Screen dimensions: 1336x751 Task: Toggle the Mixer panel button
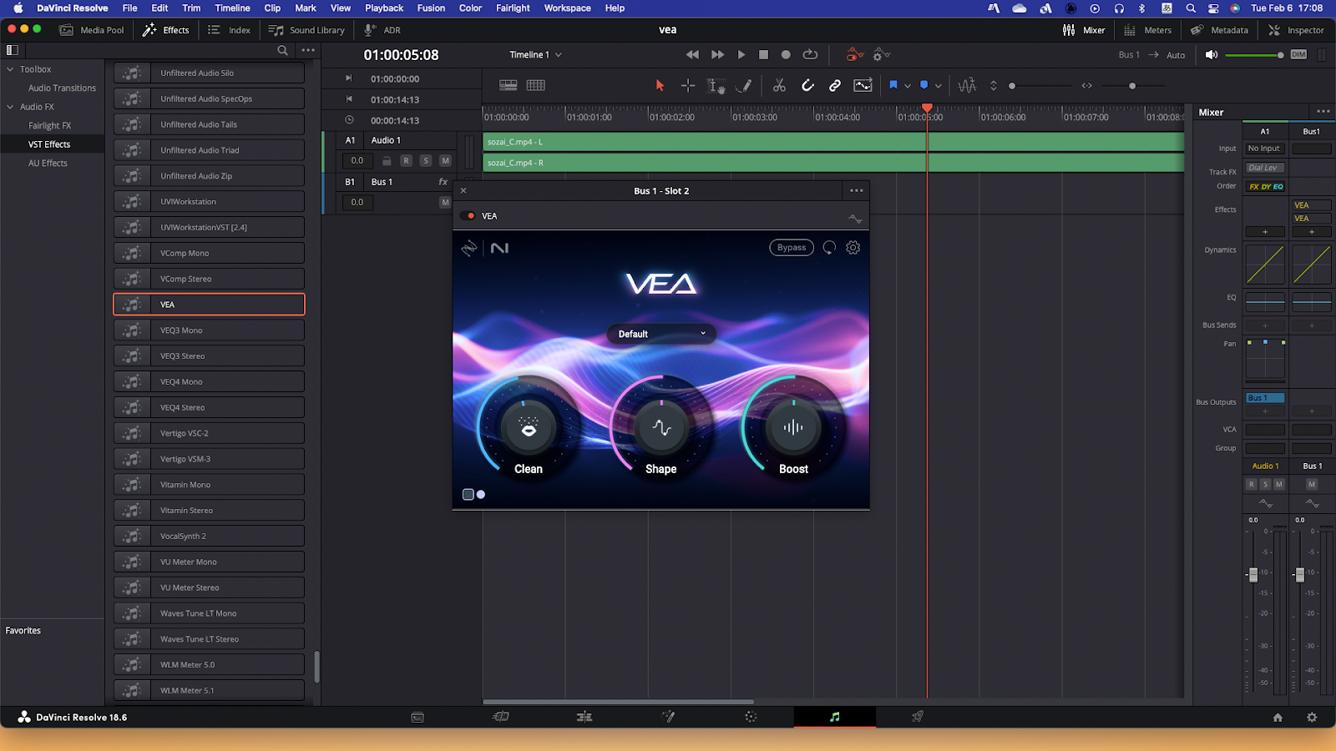[x=1084, y=30]
